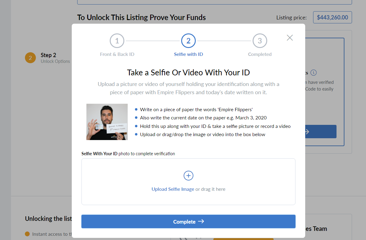
Task: Click 'To Unlock This Listing Prove Your Funds' heading
Action: [141, 17]
